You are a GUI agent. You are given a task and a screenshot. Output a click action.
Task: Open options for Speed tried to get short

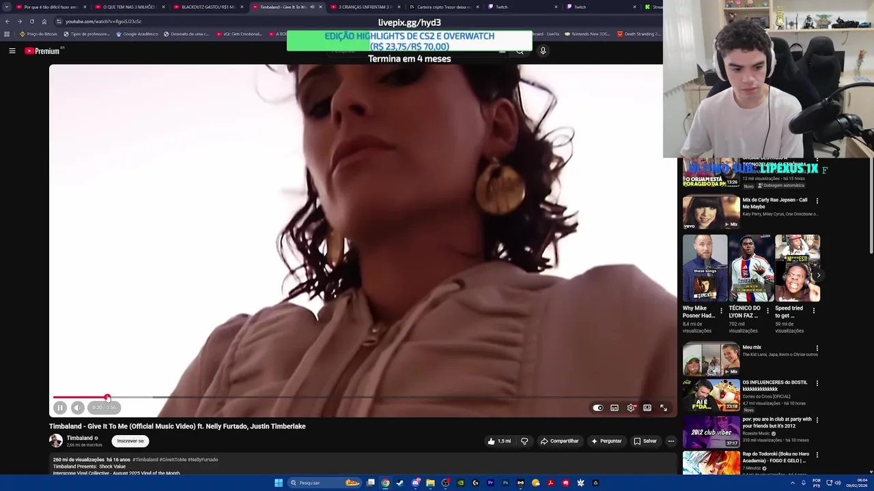click(x=813, y=311)
